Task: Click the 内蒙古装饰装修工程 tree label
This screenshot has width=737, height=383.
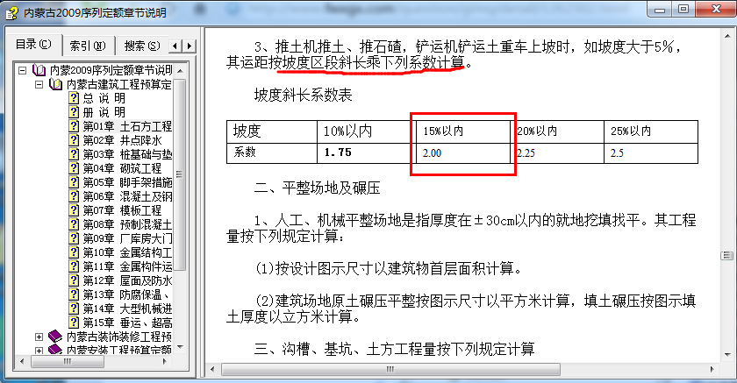Action: pos(119,337)
